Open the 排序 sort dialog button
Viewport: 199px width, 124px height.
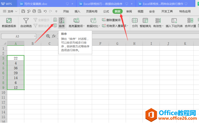[62, 23]
